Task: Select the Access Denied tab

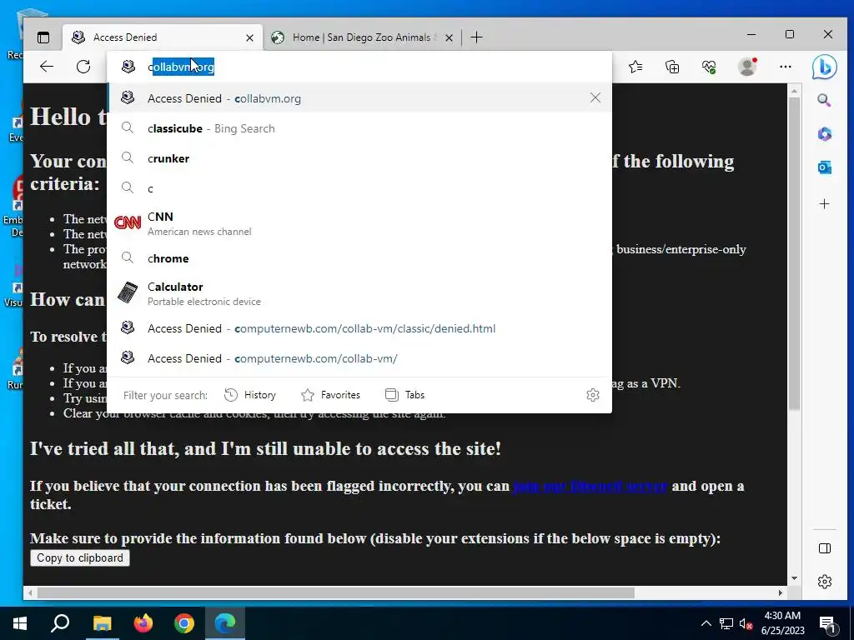Action: tap(163, 37)
